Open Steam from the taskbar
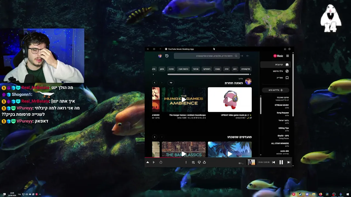 tap(300, 194)
